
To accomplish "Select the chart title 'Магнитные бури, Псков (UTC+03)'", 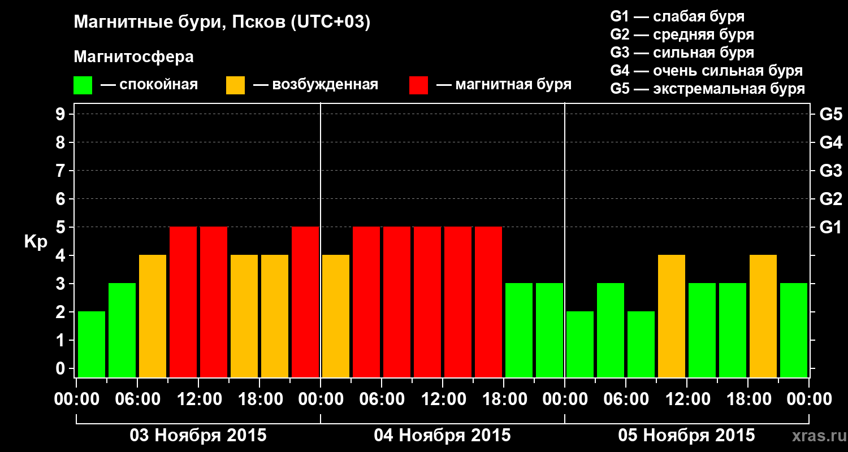I will pos(222,23).
